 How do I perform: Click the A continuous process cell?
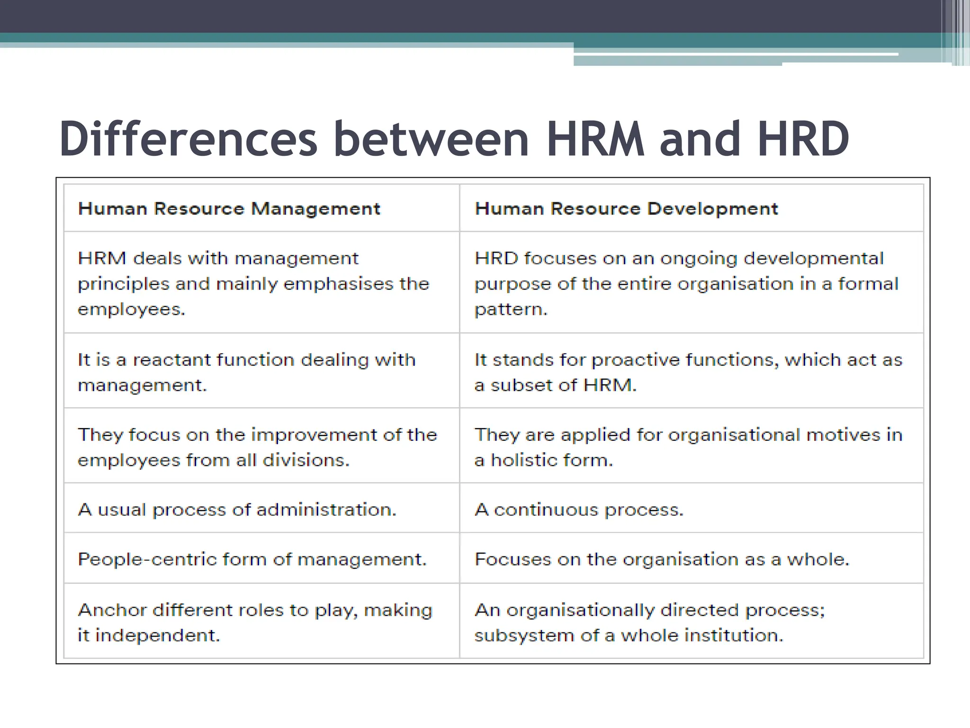click(x=579, y=510)
